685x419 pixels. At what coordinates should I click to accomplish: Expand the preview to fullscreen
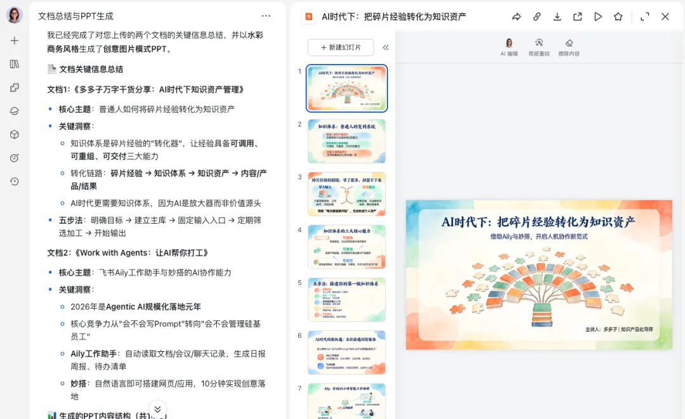tap(645, 16)
